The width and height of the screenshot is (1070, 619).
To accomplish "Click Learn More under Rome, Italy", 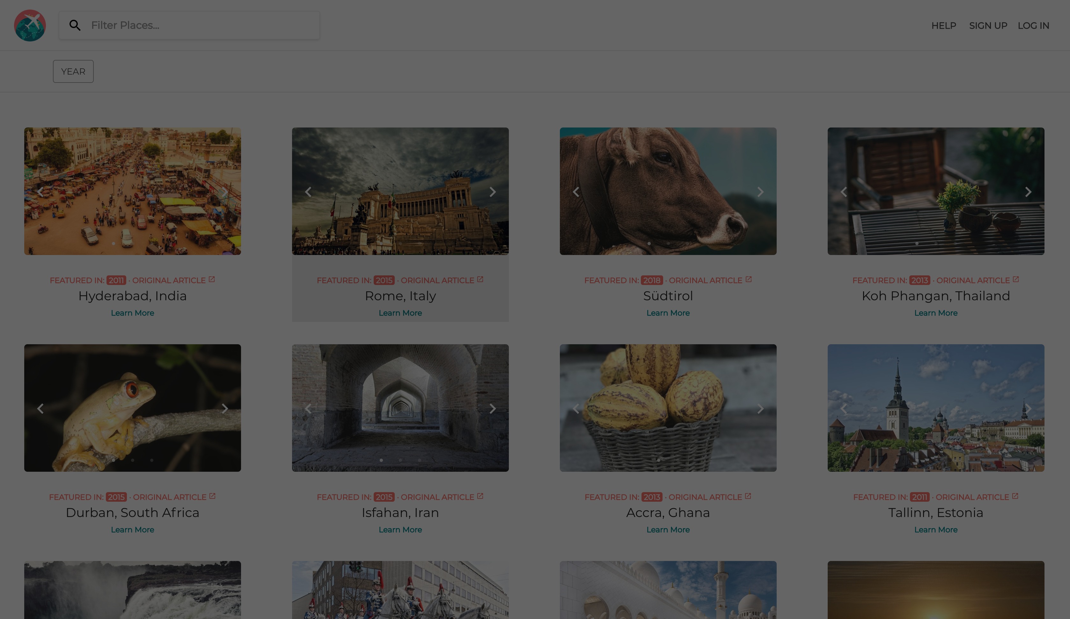I will [x=400, y=313].
